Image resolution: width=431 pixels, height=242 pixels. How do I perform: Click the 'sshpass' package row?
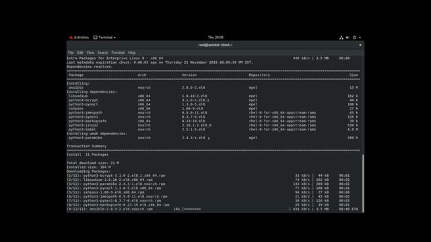coord(213,108)
